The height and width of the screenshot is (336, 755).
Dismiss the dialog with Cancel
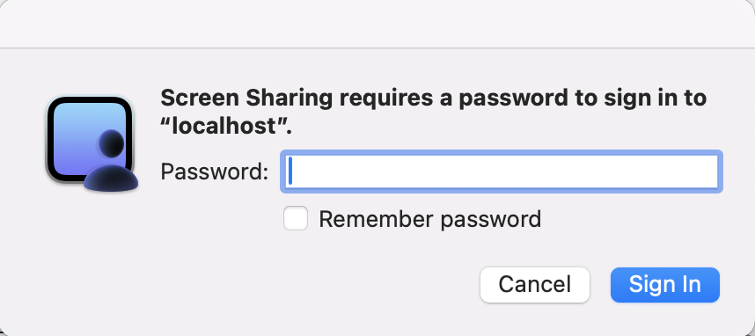click(x=534, y=284)
